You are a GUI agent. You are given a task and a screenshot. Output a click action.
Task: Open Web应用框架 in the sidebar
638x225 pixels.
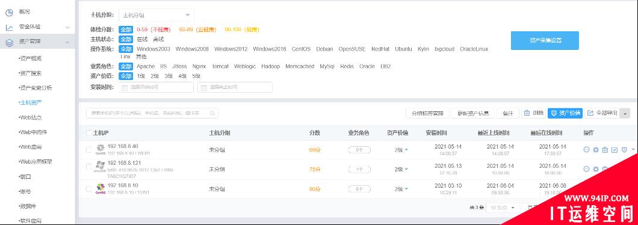35,161
